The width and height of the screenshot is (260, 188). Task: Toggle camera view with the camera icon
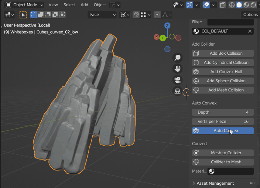pyautogui.click(x=178, y=80)
